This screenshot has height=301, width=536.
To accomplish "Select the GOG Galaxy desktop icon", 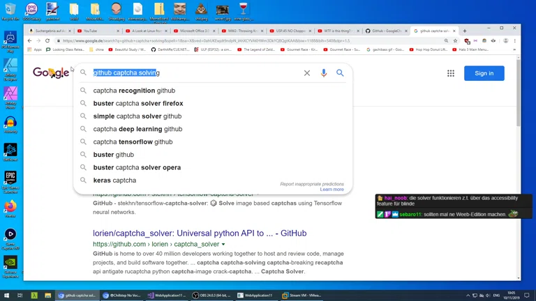I will click(31, 11).
